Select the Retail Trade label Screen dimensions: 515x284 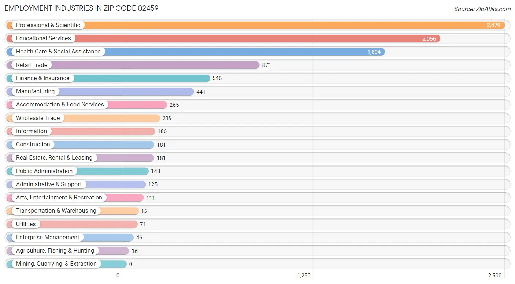pyautogui.click(x=32, y=65)
